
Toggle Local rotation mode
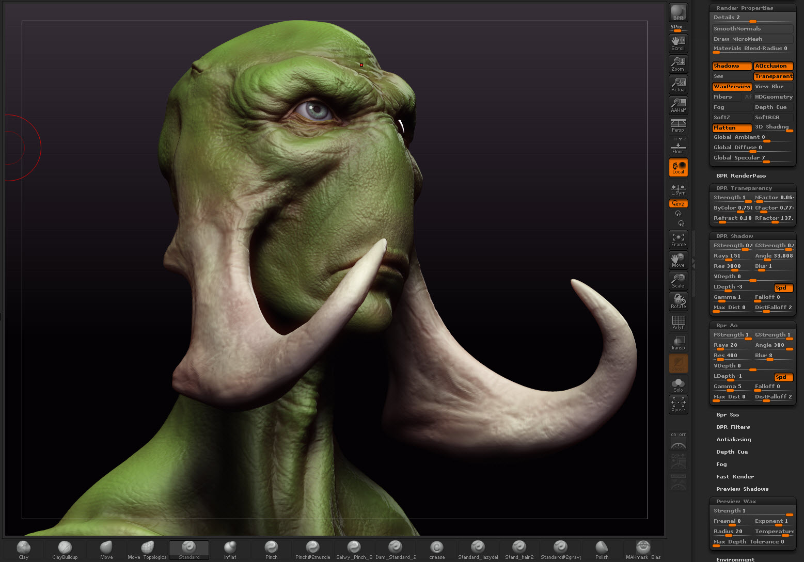[678, 167]
